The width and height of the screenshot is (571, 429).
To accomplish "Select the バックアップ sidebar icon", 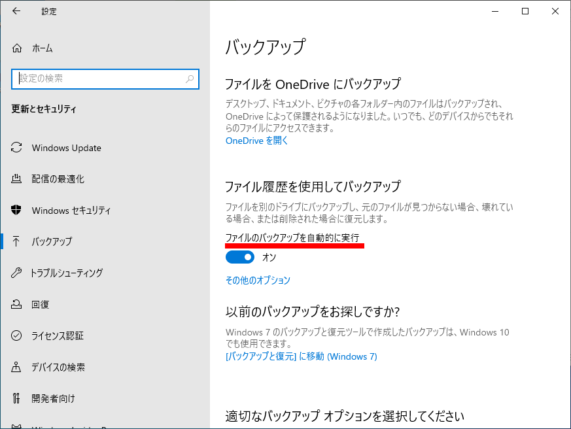I will 16,241.
